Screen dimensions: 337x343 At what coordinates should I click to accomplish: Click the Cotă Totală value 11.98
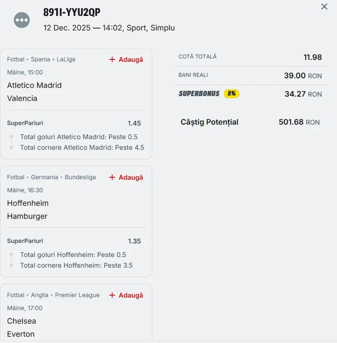pyautogui.click(x=312, y=57)
